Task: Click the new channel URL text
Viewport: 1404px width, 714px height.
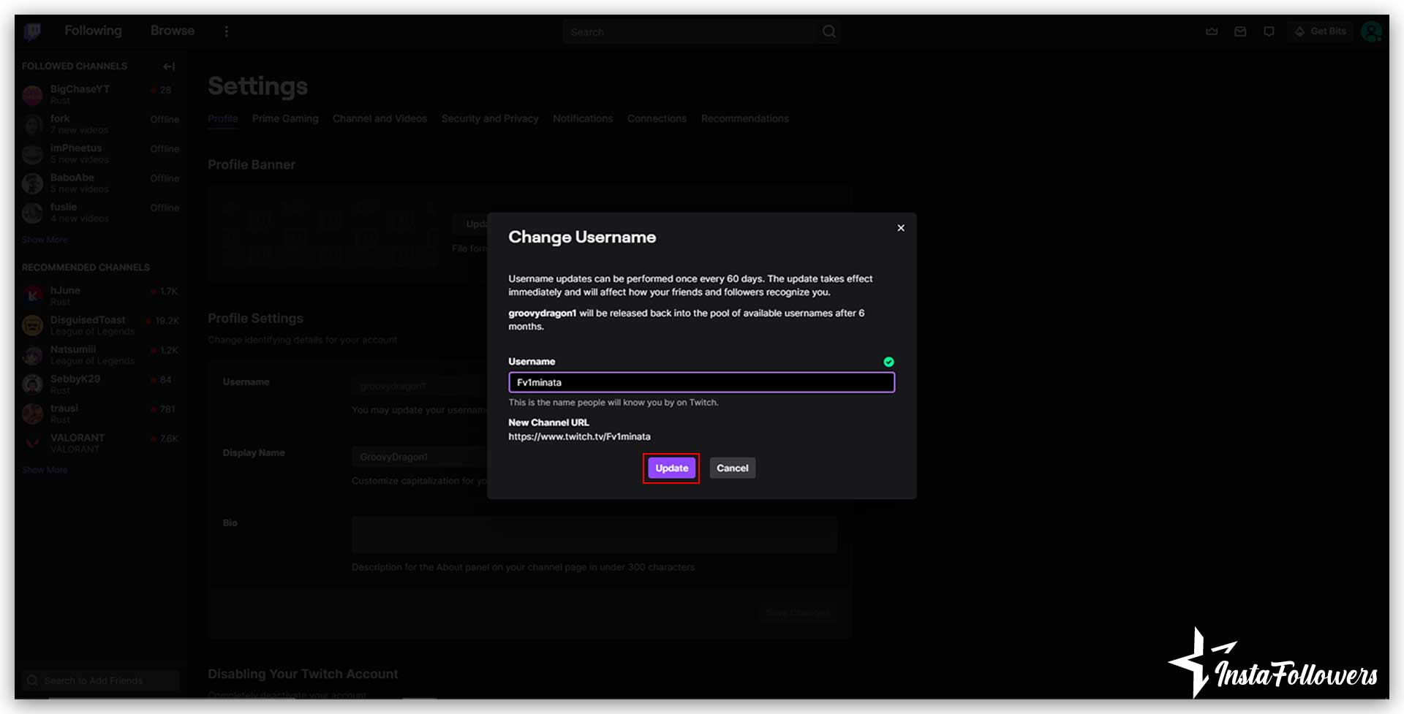Action: [579, 437]
